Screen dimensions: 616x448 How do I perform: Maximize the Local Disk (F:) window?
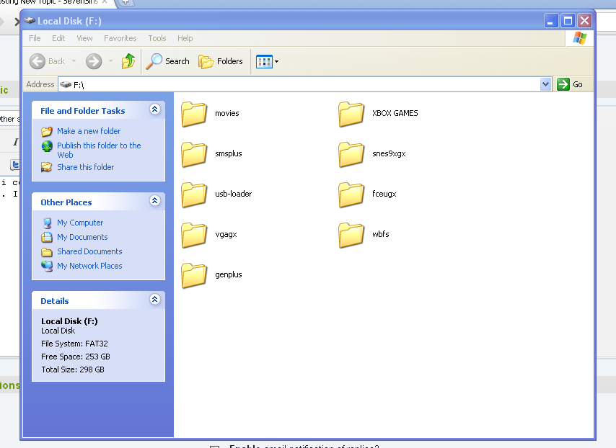568,20
